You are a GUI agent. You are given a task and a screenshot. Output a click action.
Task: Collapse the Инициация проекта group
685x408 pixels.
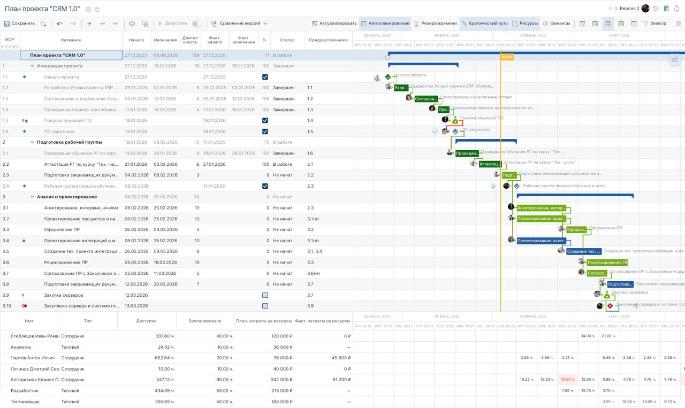32,66
